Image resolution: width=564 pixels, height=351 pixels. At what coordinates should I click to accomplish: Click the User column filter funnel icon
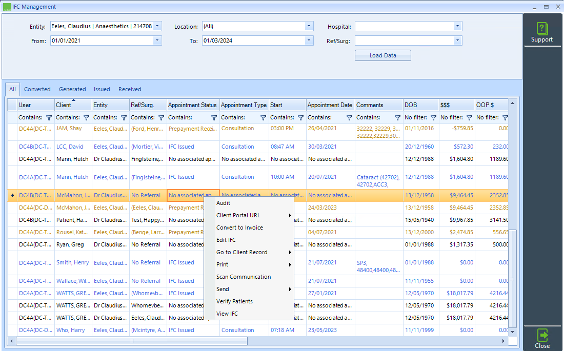pos(49,118)
